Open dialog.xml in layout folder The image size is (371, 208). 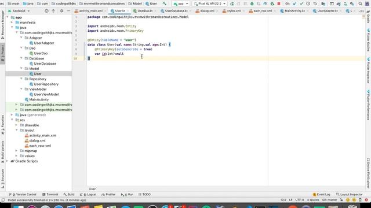click(37, 140)
